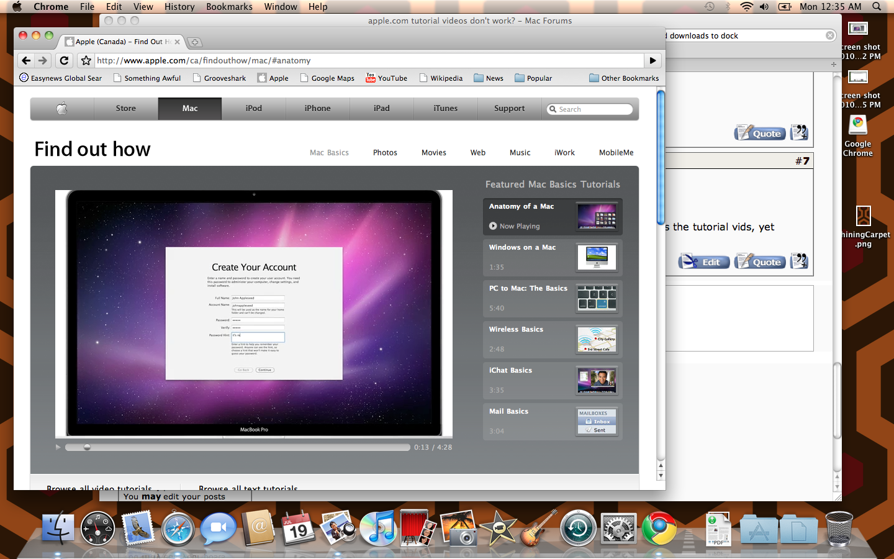Click the Google Chrome dock icon
The image size is (894, 559).
(659, 529)
